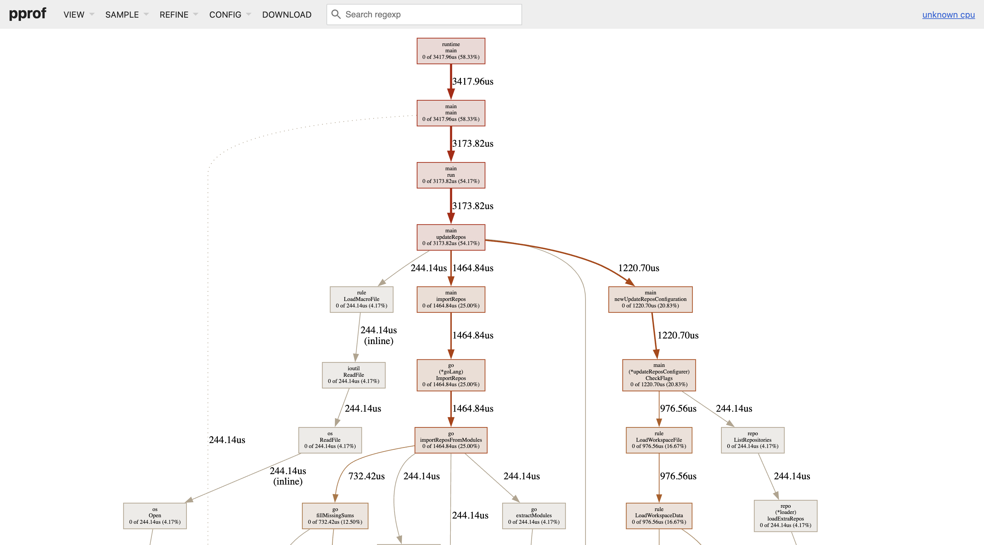984x545 pixels.
Task: Select the main updateRepos node
Action: click(451, 237)
